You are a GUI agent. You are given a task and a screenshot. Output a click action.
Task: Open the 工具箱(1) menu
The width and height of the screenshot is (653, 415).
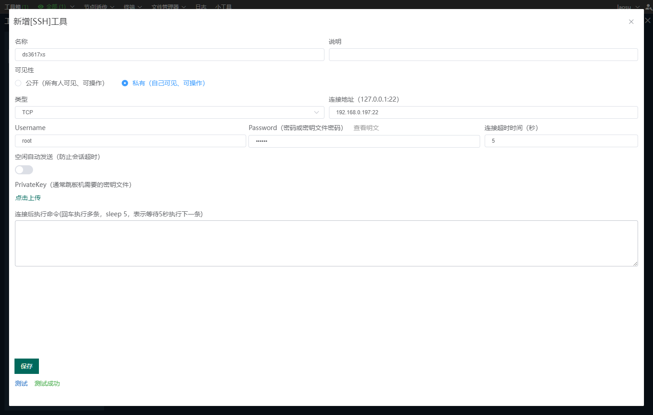16,7
